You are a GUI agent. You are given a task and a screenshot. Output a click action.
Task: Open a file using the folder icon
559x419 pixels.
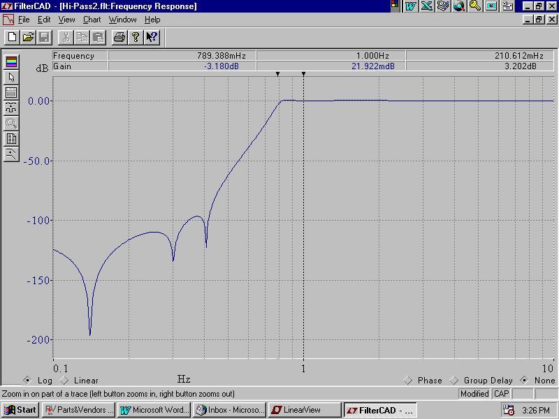[28, 37]
